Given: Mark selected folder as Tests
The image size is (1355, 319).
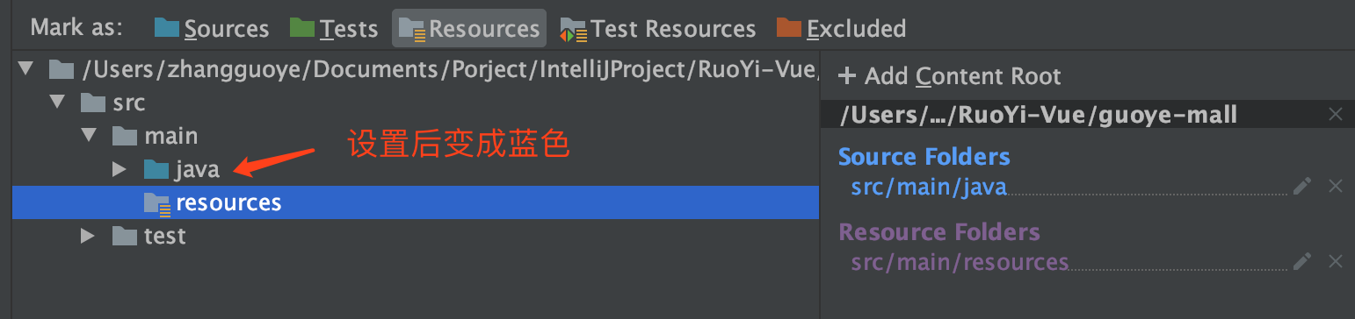Looking at the screenshot, I should tap(333, 29).
